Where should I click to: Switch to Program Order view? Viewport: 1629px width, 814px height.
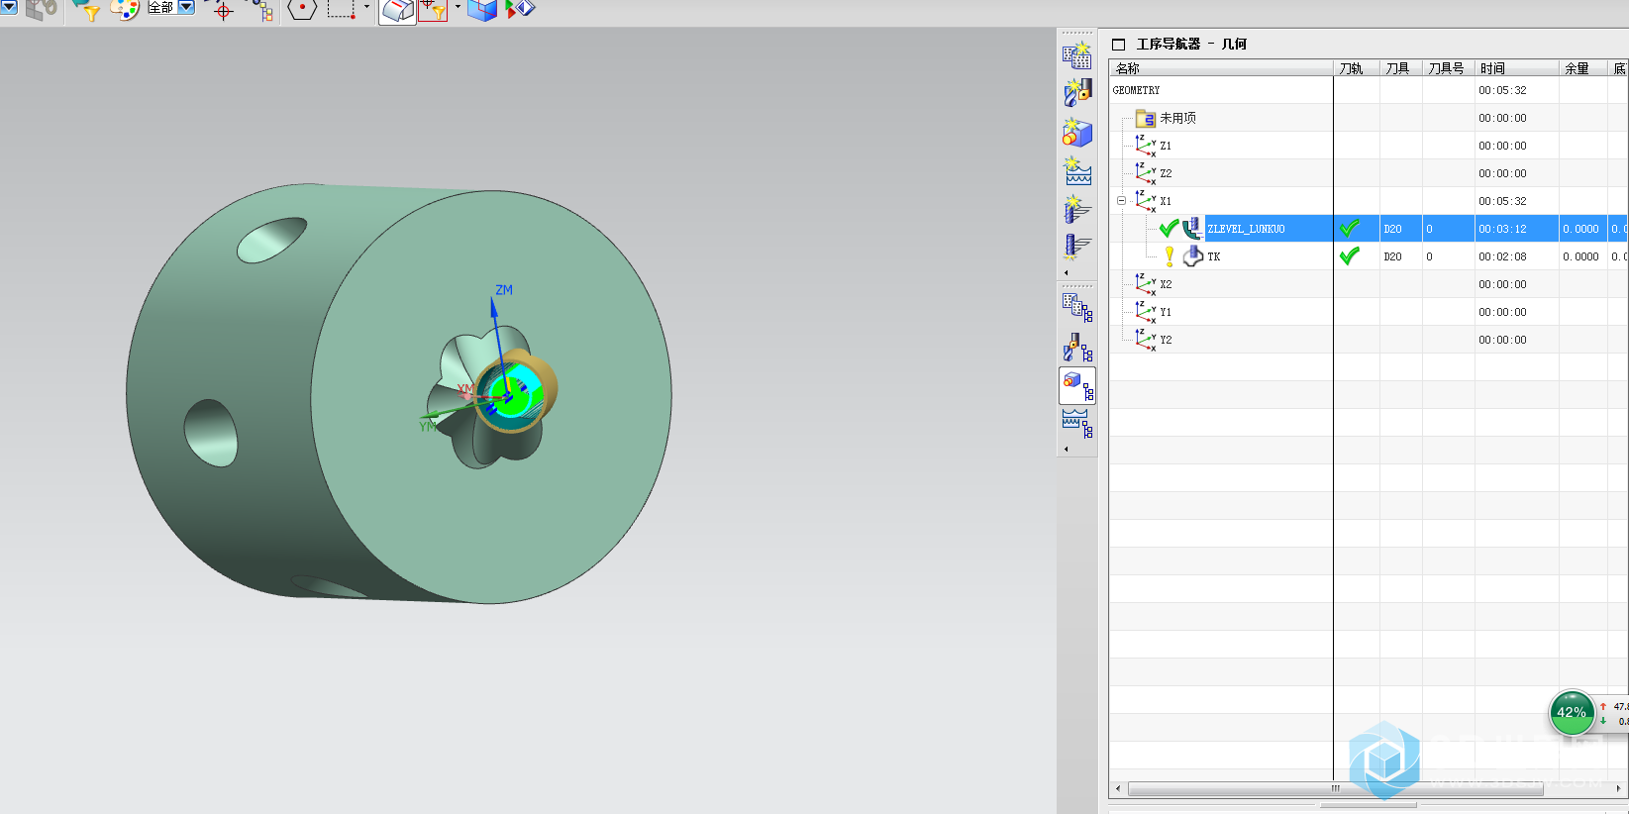coord(1077,308)
